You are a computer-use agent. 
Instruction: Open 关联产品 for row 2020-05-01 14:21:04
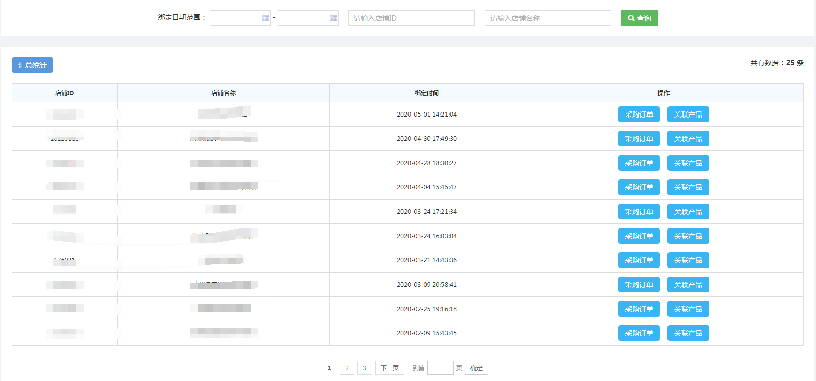pyautogui.click(x=688, y=115)
